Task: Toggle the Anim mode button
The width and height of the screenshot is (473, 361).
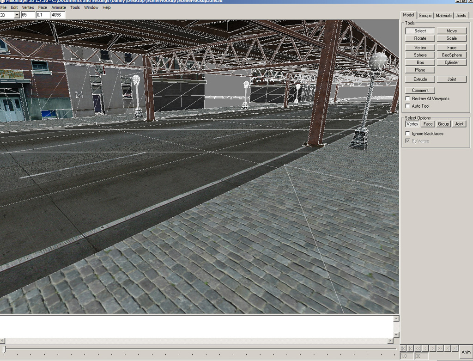Action: (466, 352)
